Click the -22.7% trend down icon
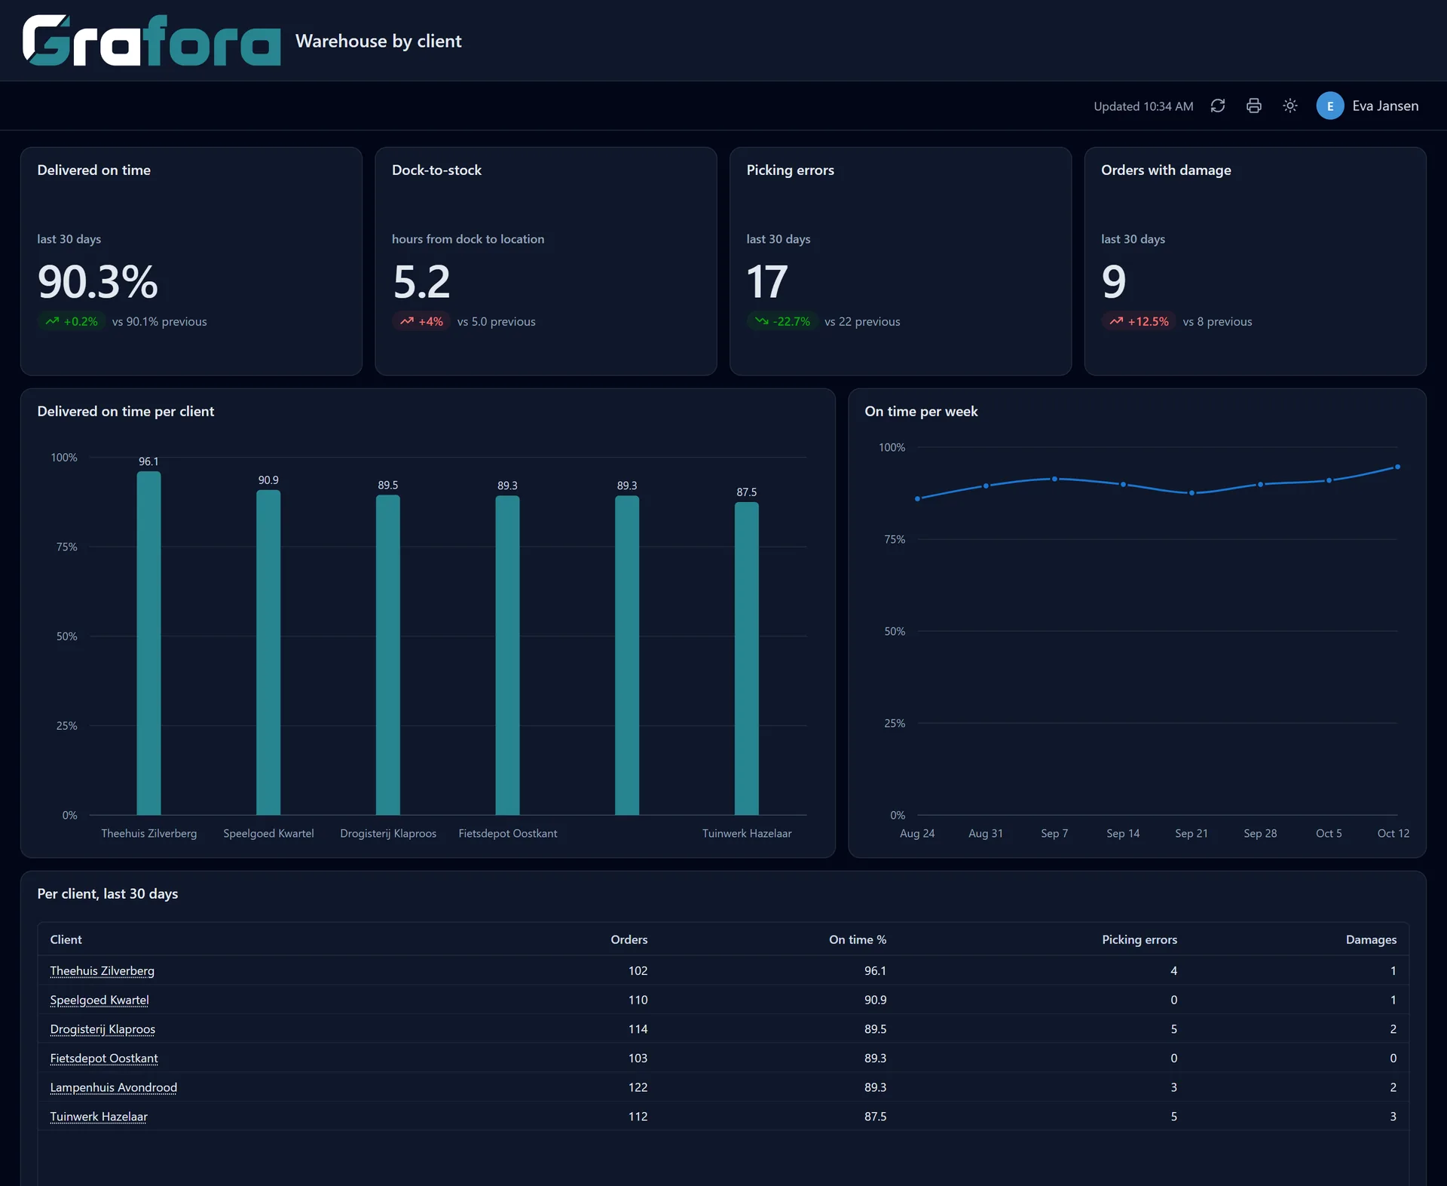Image resolution: width=1447 pixels, height=1186 pixels. click(x=762, y=321)
